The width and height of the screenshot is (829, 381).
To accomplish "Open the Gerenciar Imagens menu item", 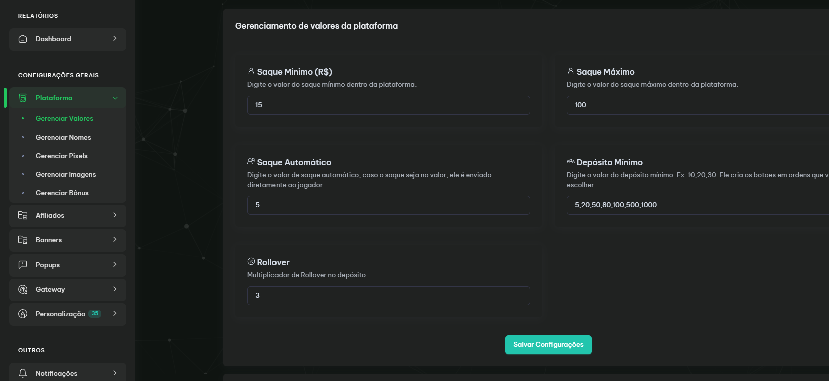I will tap(66, 174).
